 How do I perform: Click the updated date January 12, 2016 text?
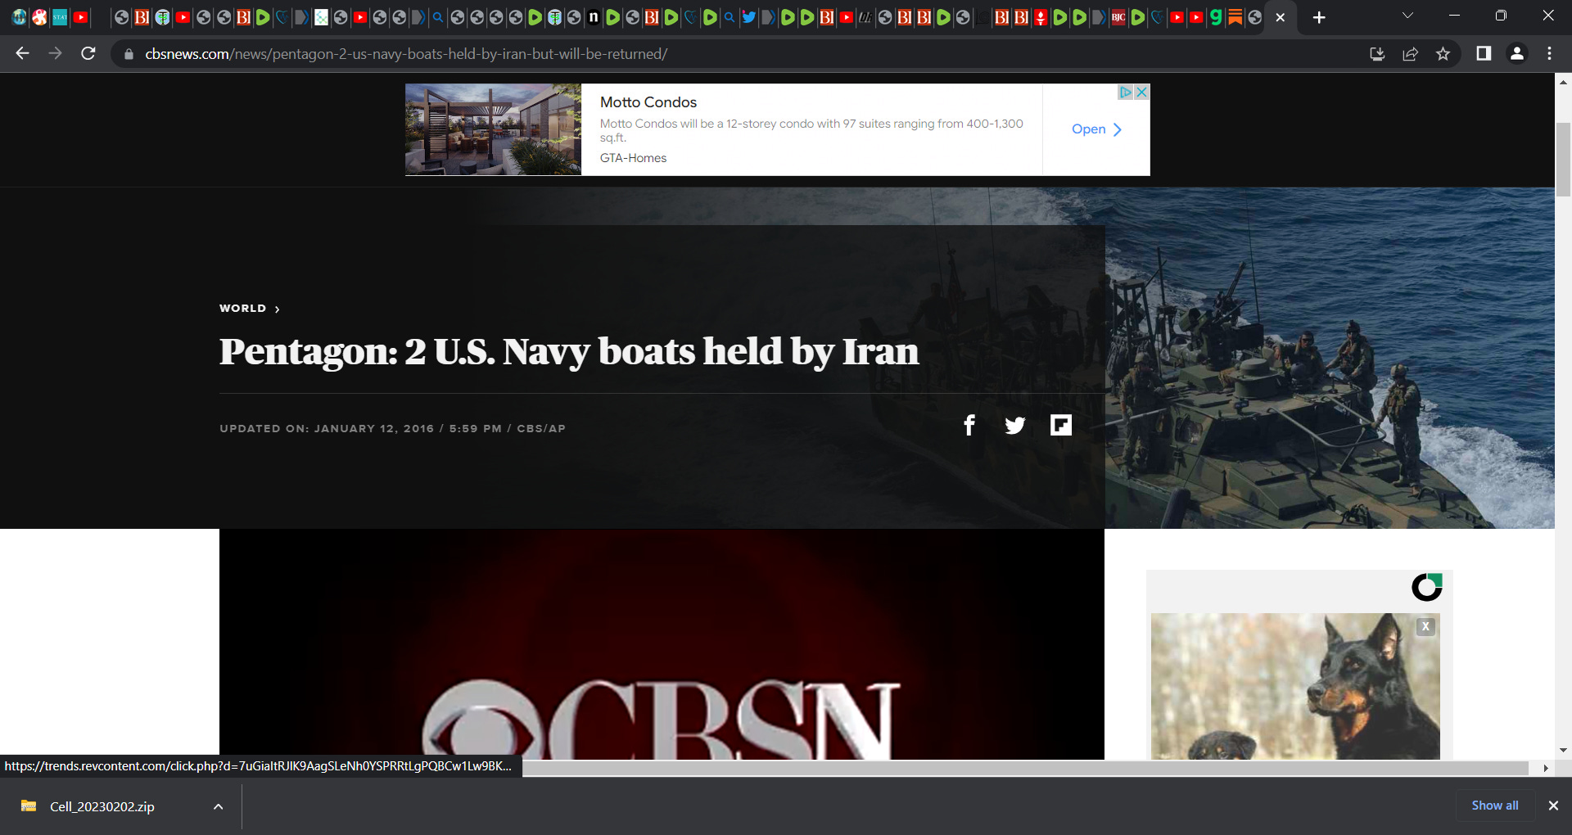point(374,428)
